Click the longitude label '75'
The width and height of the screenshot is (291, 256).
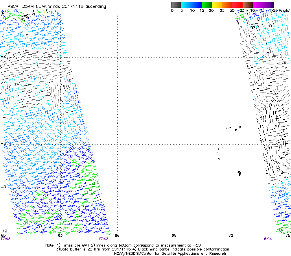coord(288,235)
